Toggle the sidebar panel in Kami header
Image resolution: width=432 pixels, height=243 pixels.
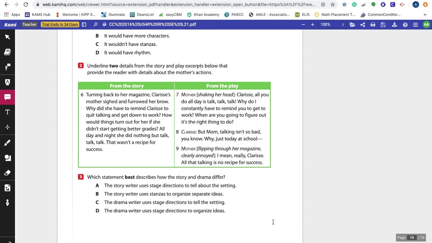point(84,25)
